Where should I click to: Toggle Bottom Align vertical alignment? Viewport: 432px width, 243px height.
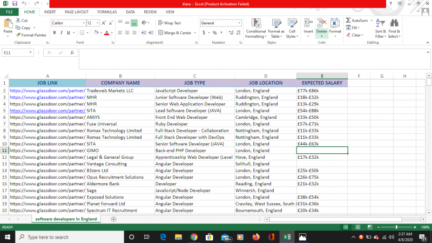pos(134,23)
